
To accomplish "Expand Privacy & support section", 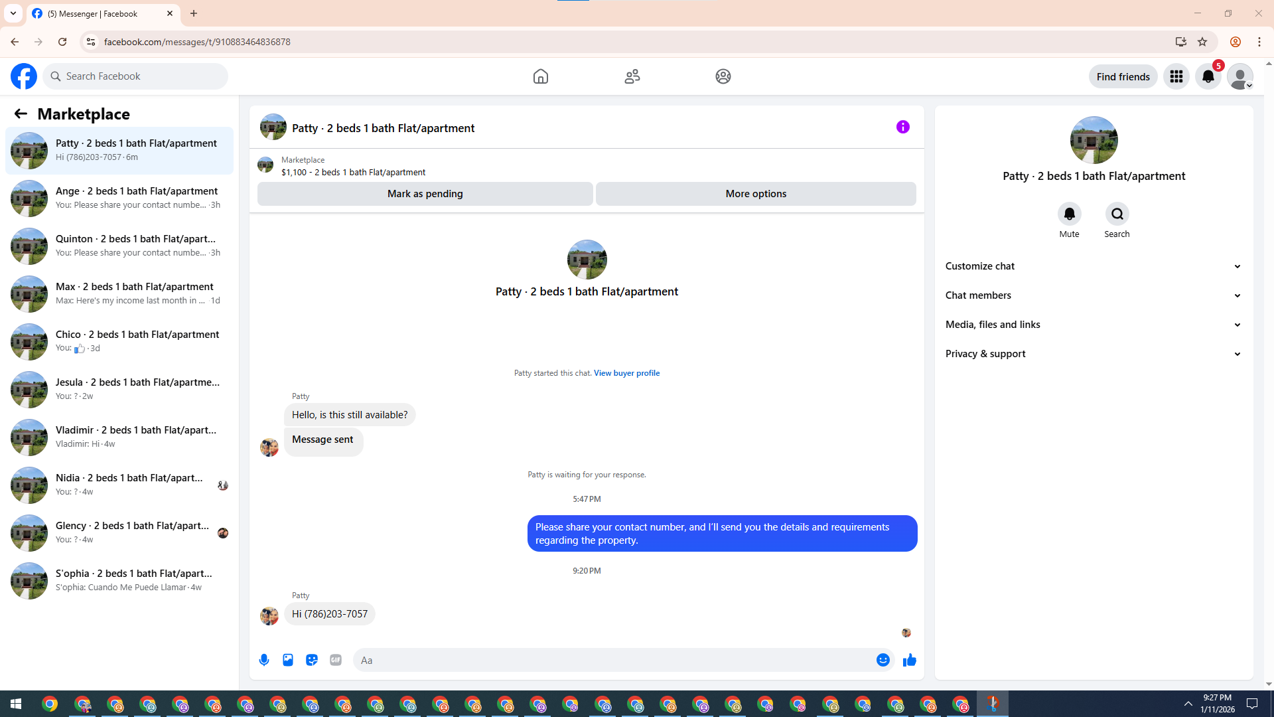I will pyautogui.click(x=1094, y=354).
